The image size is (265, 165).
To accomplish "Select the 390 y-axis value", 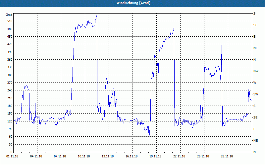I will (10, 52).
